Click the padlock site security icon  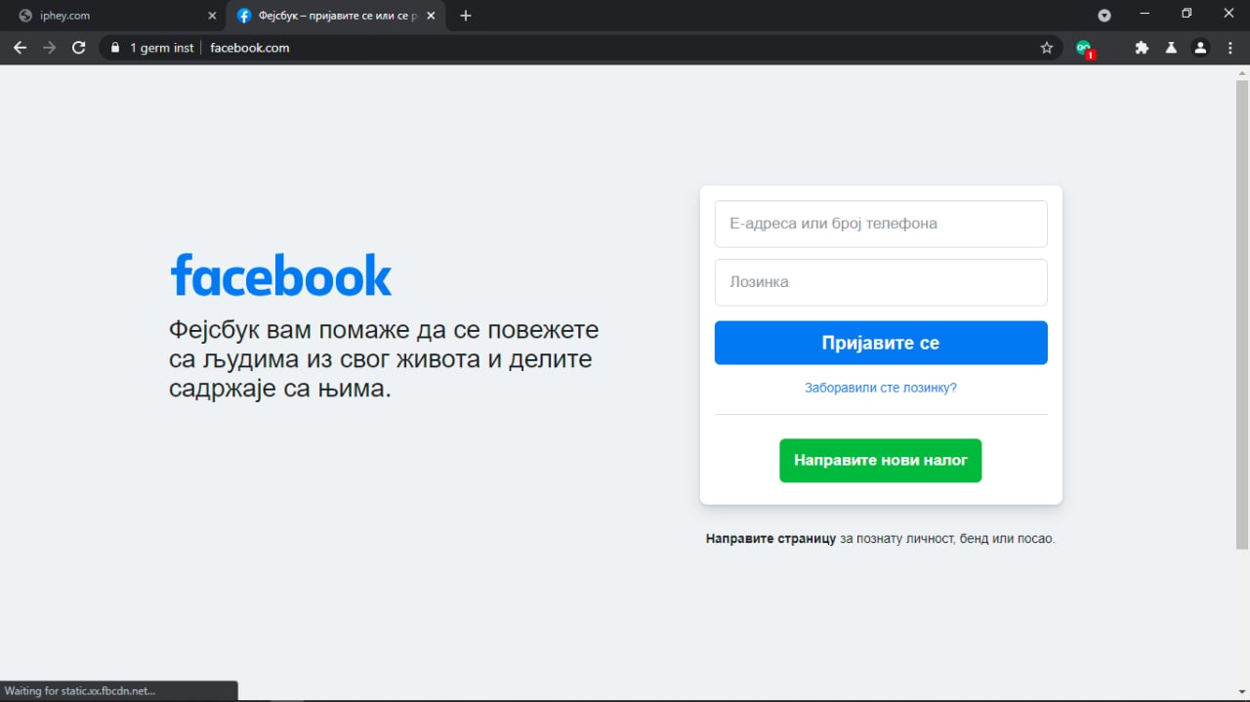(x=115, y=48)
